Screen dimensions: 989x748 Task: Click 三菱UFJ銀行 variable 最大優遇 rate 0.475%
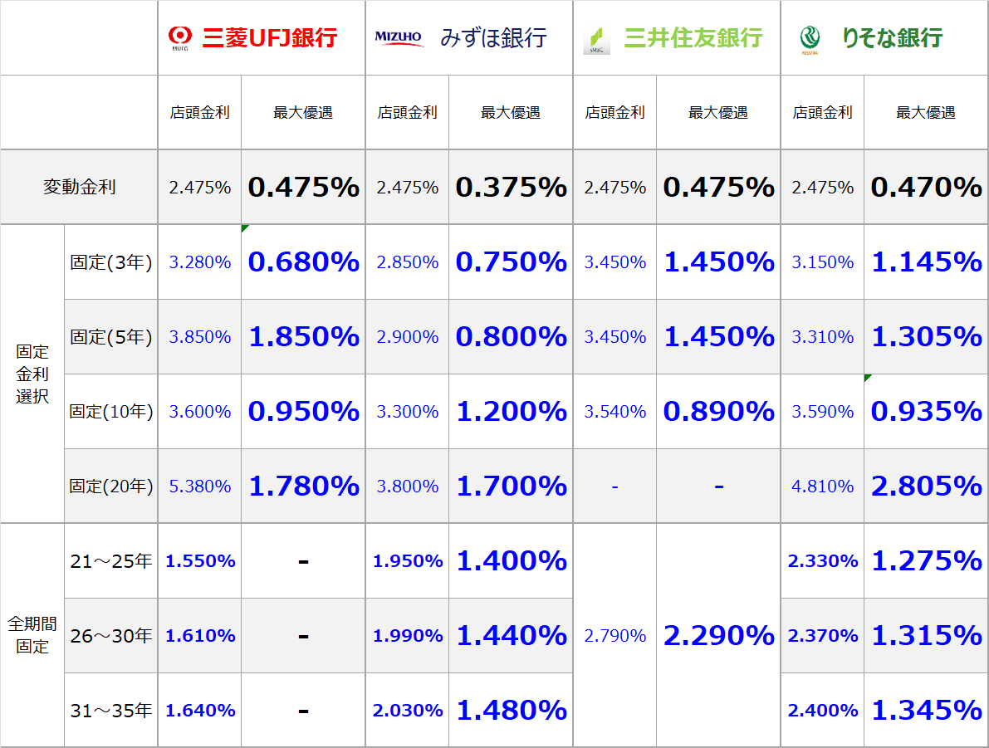click(303, 187)
